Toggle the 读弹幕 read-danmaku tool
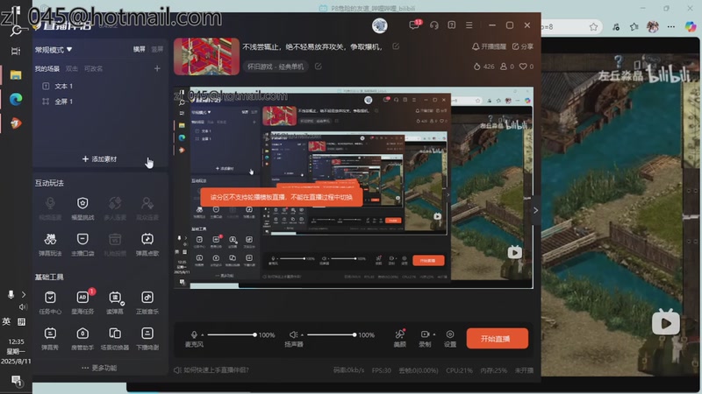Viewport: 702px width, 394px height. (x=115, y=302)
